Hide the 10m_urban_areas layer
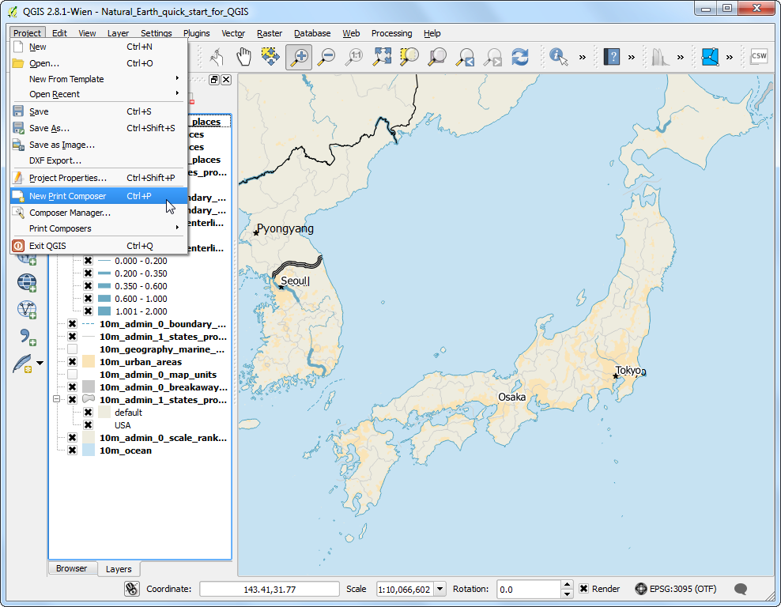The image size is (781, 607). coord(72,361)
